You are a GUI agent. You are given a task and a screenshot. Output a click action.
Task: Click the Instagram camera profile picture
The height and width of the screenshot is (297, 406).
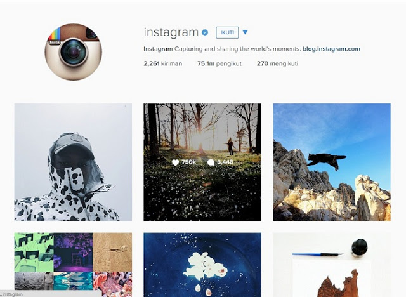74,52
